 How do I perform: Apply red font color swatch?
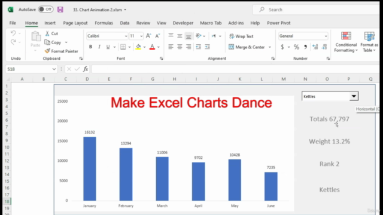coord(152,47)
